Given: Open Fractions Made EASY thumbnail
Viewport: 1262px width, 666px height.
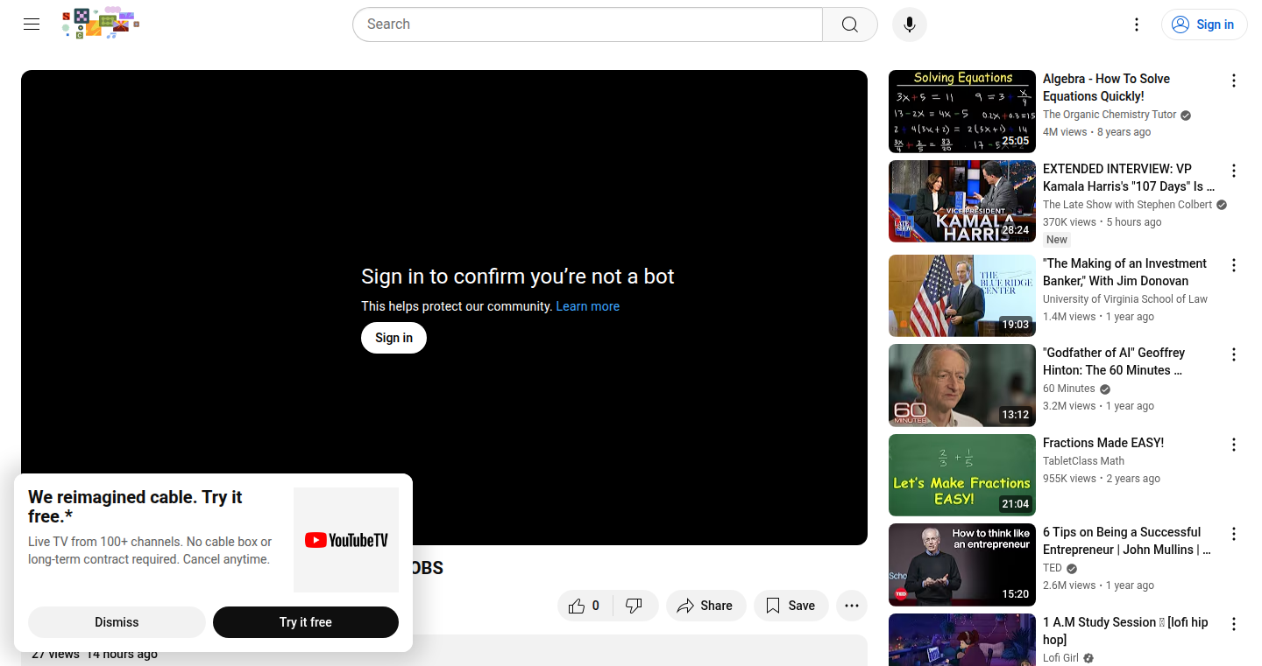Looking at the screenshot, I should coord(962,475).
